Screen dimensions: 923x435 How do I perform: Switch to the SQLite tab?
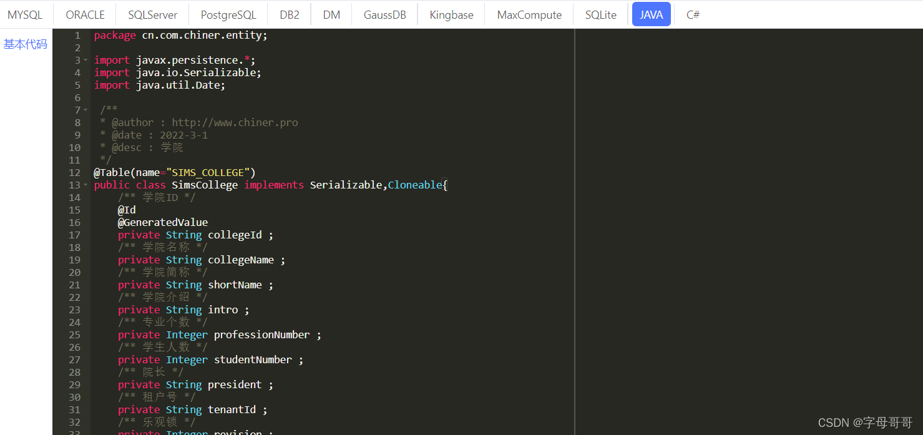point(600,15)
